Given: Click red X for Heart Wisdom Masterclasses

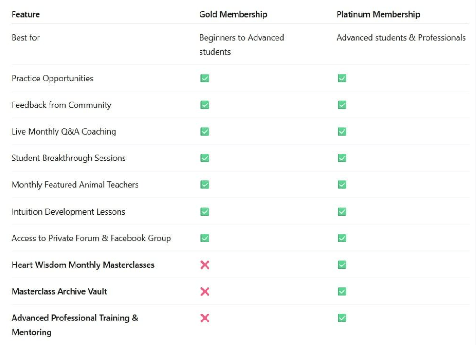Looking at the screenshot, I should (205, 265).
